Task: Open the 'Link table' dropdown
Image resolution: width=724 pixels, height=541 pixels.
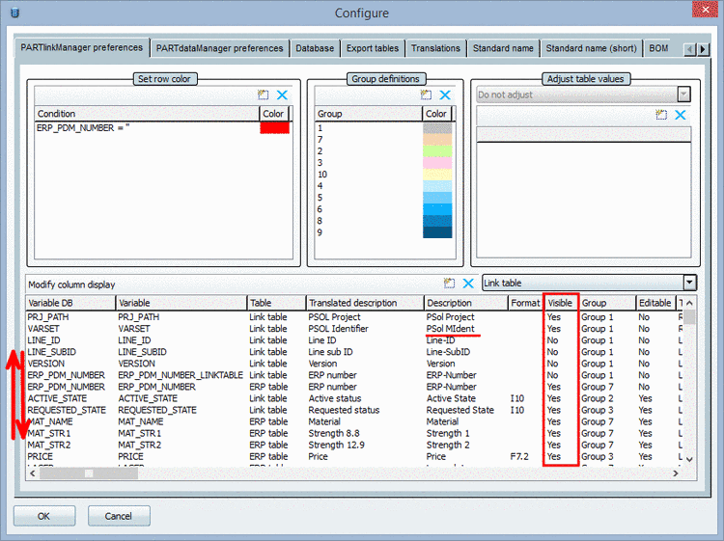Action: click(x=688, y=283)
